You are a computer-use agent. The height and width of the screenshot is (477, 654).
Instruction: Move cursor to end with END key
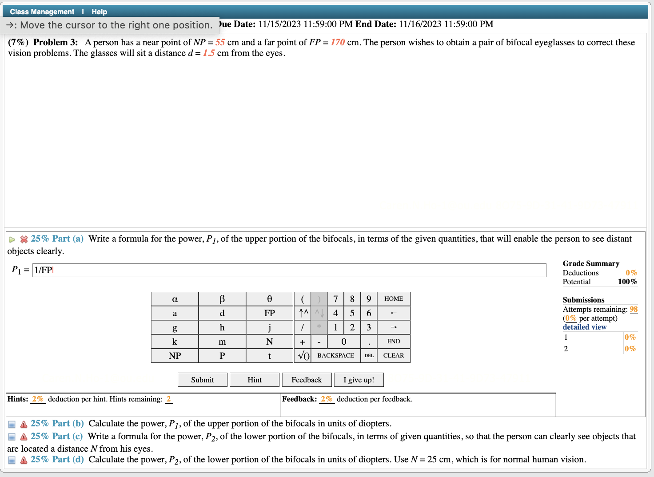point(394,342)
